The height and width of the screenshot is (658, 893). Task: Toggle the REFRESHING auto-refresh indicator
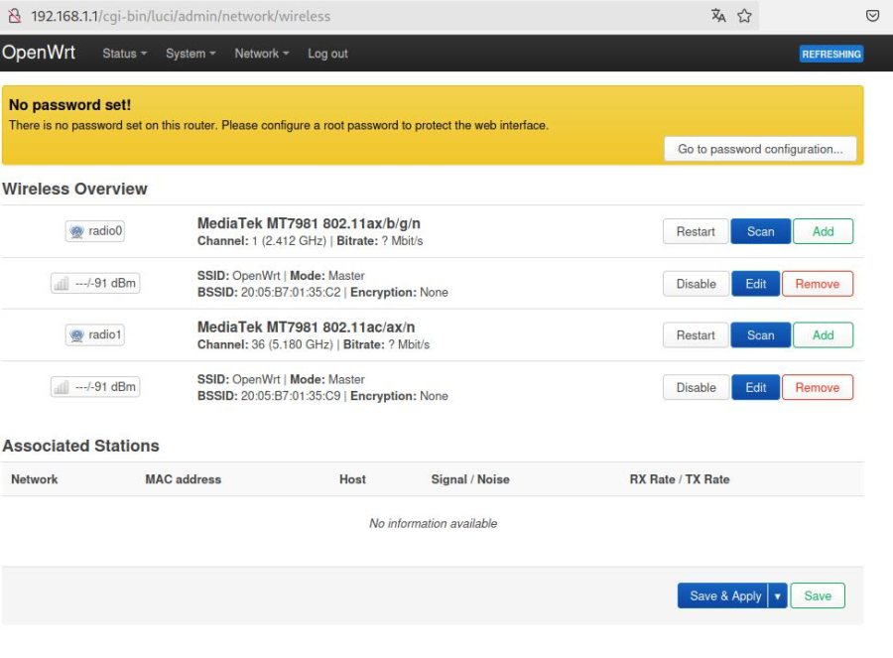tap(830, 54)
